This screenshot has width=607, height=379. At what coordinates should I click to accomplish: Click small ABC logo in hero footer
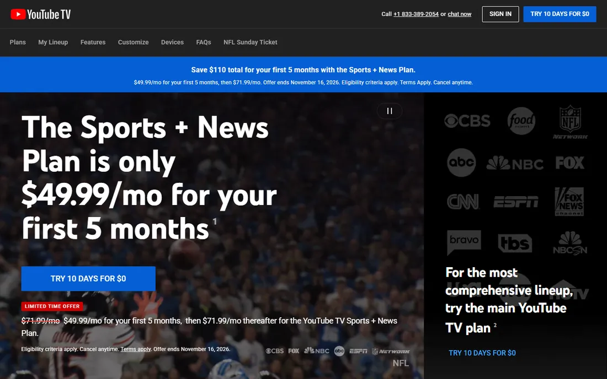(x=339, y=351)
